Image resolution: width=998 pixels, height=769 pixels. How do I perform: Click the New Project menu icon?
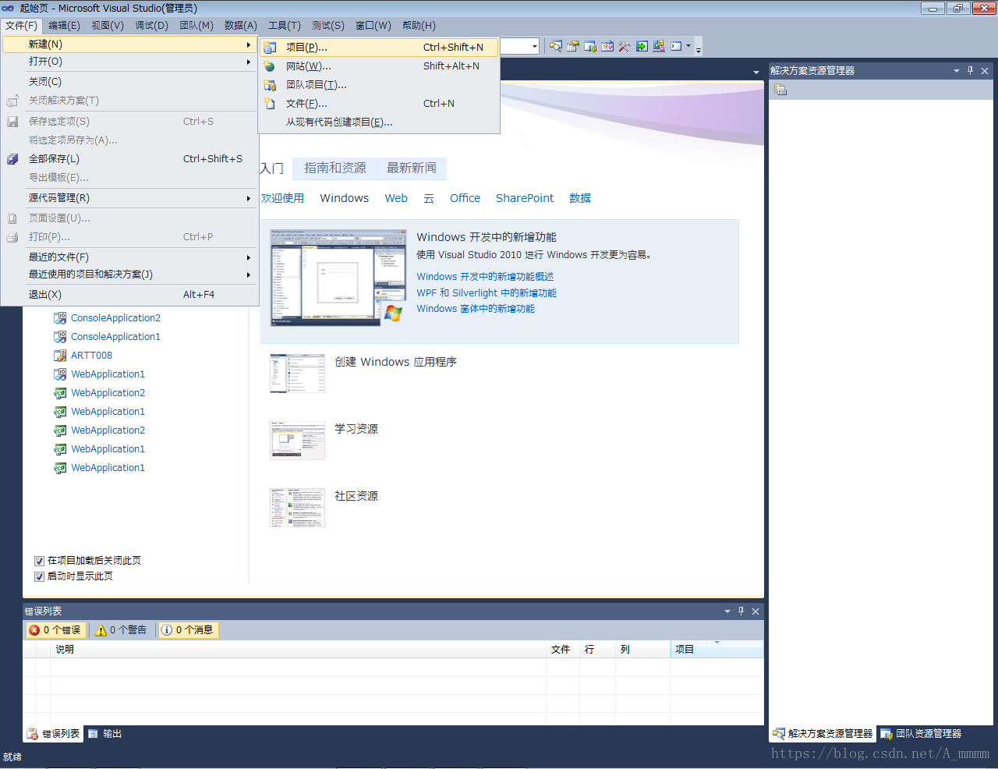pos(270,48)
